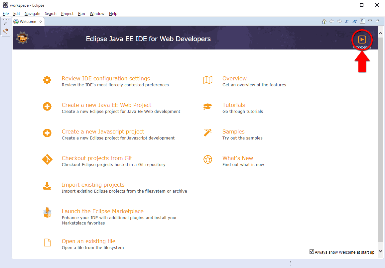Click the graduation cap Tutorials icon

[208, 106]
